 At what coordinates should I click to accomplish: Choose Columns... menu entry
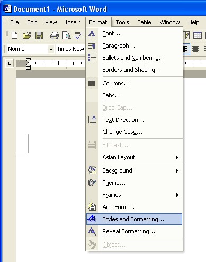(134, 83)
